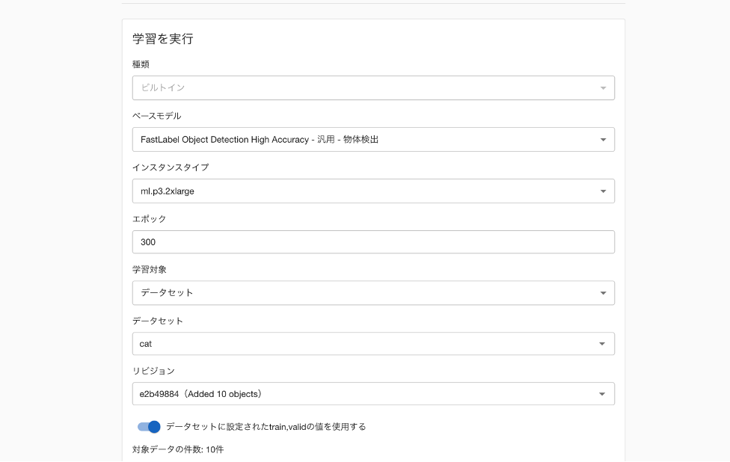
Task: Click the arrow icon in ベースモデル field
Action: tap(603, 140)
